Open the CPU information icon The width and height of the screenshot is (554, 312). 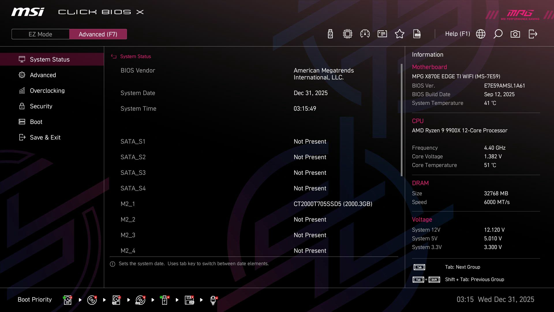click(347, 34)
